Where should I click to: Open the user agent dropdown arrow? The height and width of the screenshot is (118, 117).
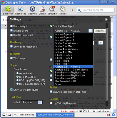[x=91, y=31]
